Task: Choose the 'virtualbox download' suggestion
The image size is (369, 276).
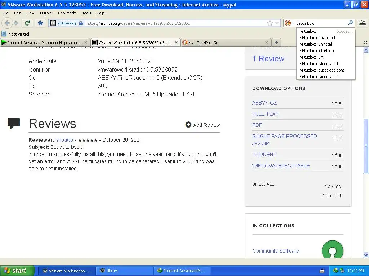Action: tap(326, 37)
